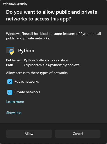
Task: Uncheck the Public networks checkbox
Action: click(x=10, y=82)
